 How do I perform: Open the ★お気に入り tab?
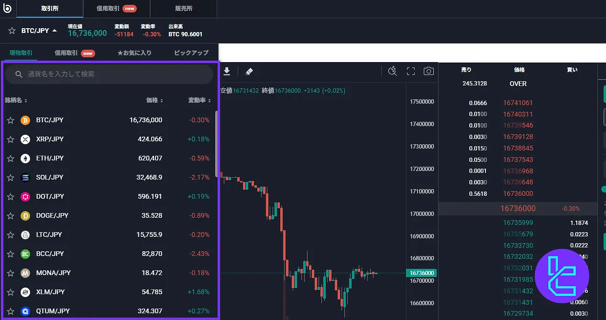point(134,53)
